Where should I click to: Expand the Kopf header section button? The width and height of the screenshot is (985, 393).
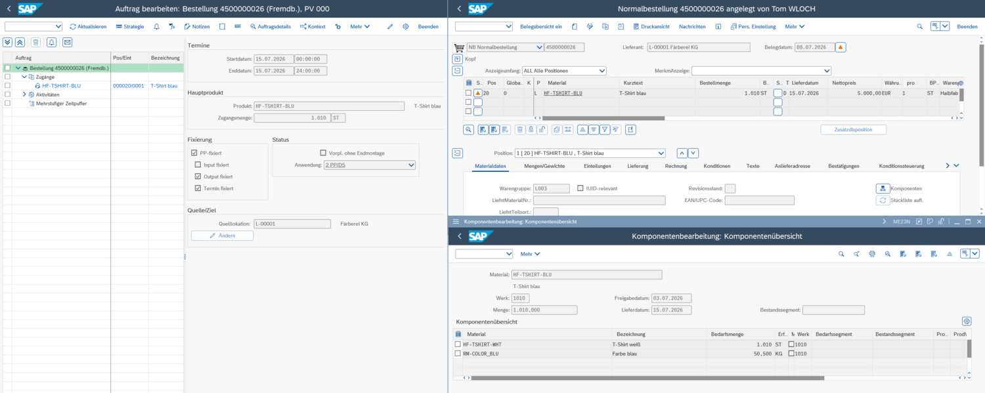(458, 58)
